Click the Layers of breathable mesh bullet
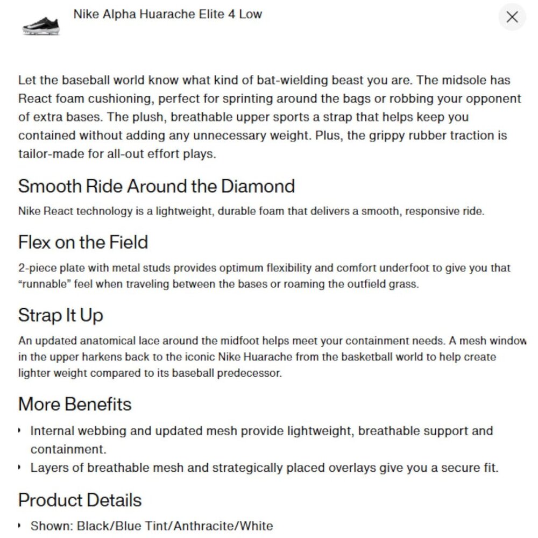538x538 pixels. [x=265, y=468]
